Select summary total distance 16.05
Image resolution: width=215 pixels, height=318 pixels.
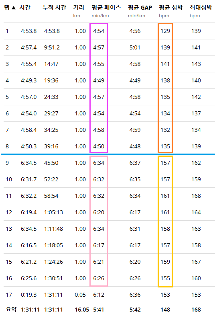(82, 310)
